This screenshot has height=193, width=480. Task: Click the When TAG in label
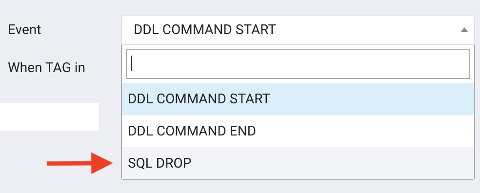[x=46, y=67]
